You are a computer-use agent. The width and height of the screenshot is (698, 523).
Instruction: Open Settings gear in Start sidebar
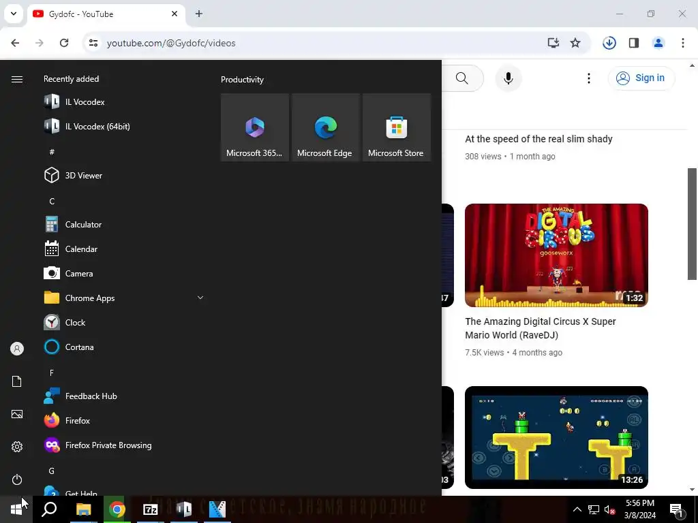pyautogui.click(x=17, y=447)
